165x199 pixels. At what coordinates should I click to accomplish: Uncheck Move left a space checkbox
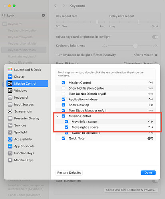[66, 121]
